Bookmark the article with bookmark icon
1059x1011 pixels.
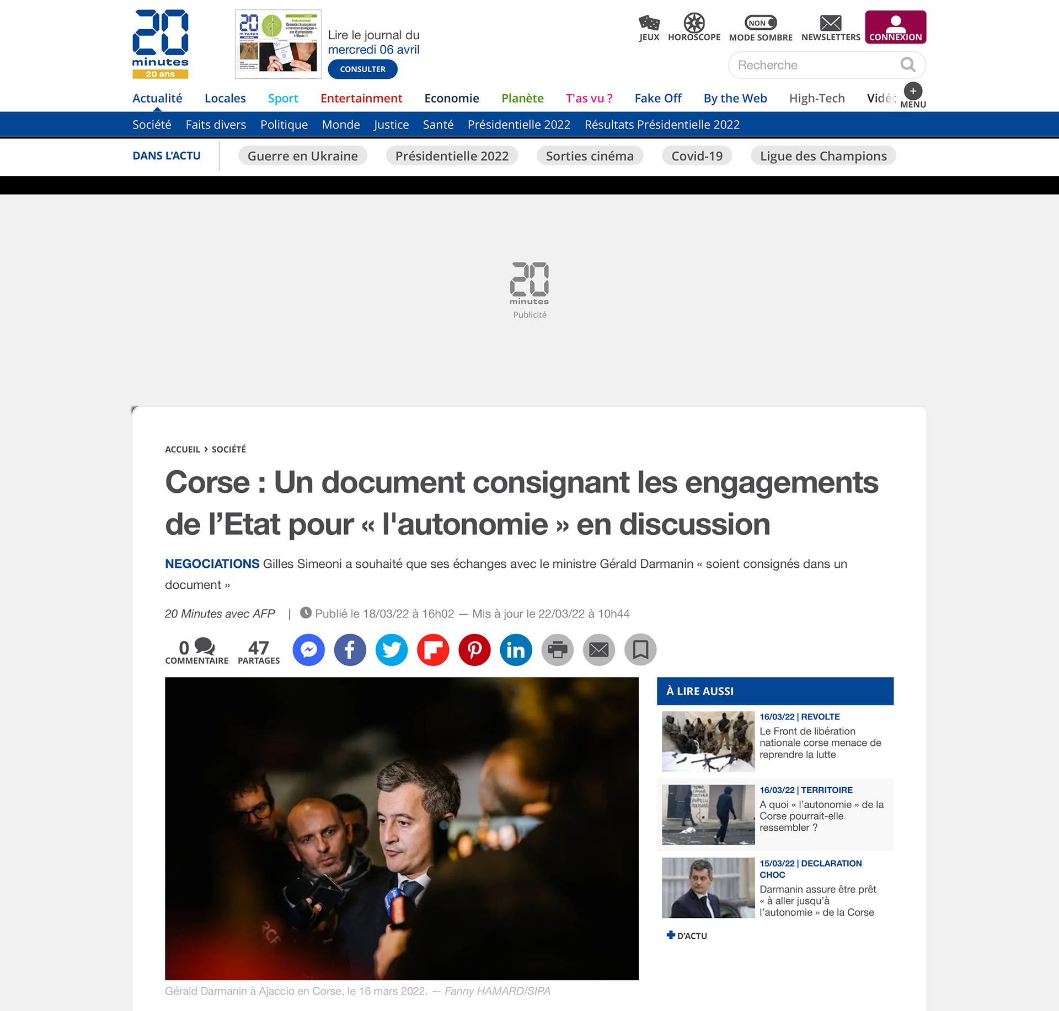(x=640, y=650)
